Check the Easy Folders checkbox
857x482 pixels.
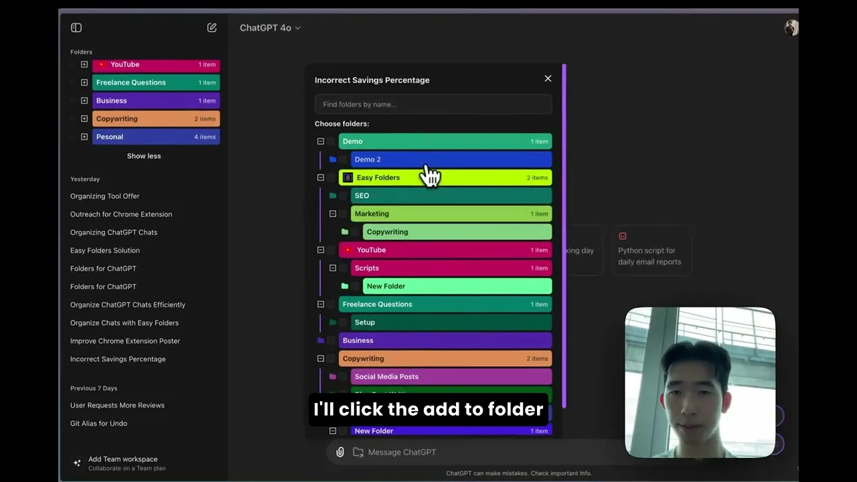(x=331, y=177)
